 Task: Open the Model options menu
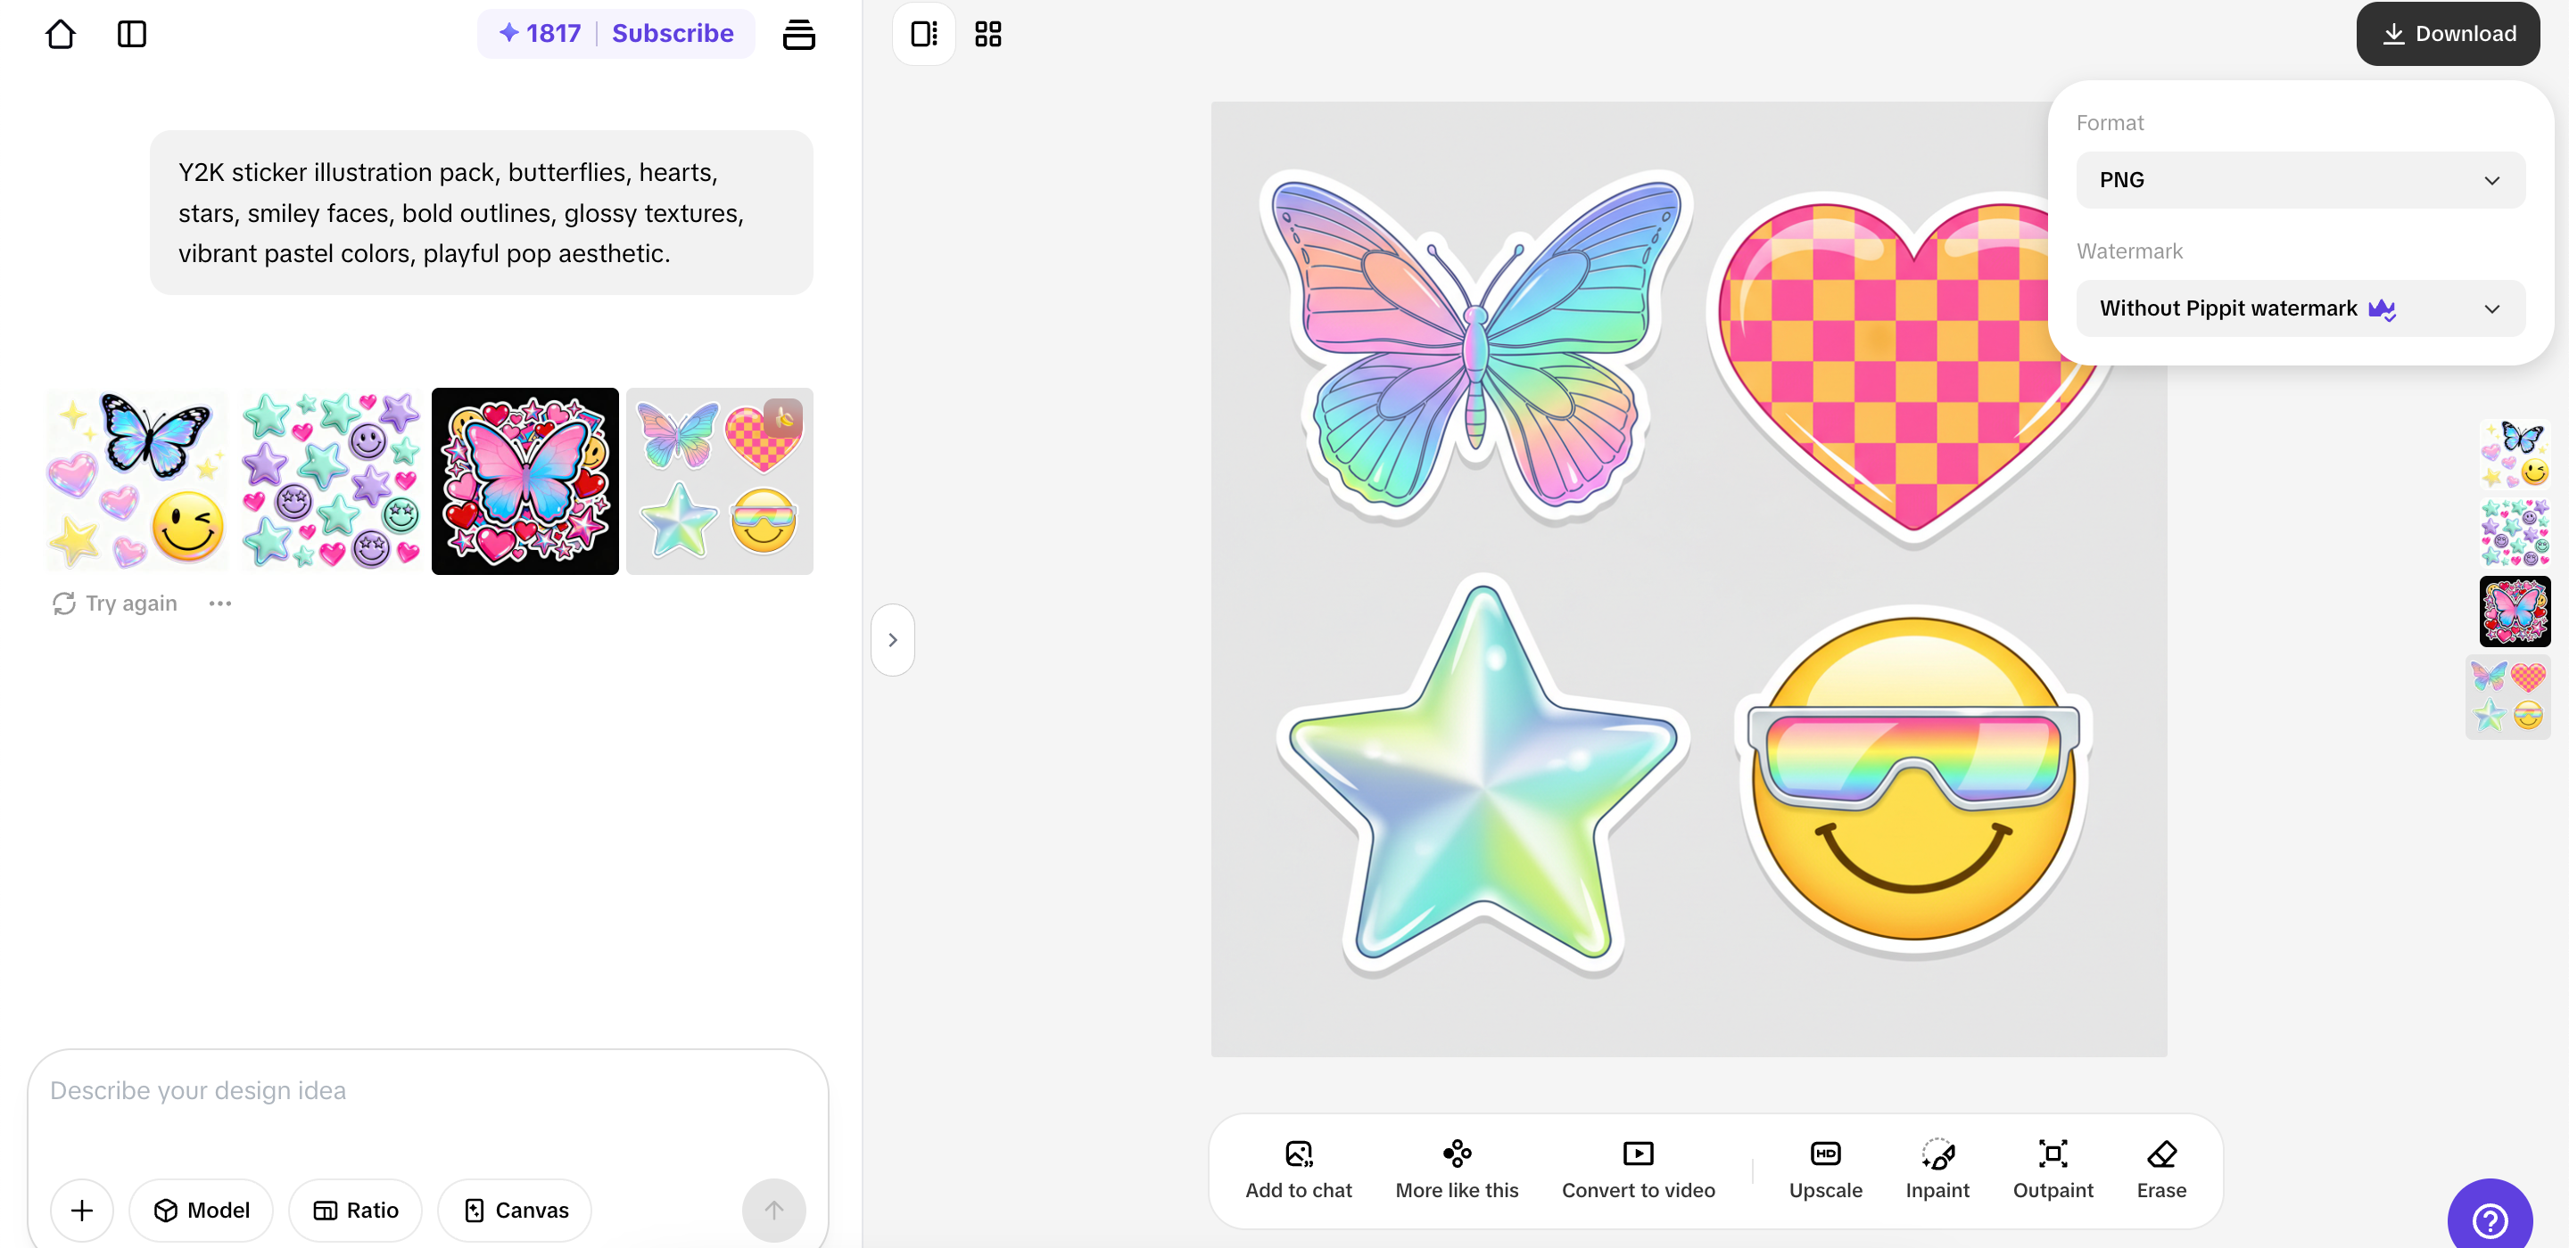tap(202, 1211)
